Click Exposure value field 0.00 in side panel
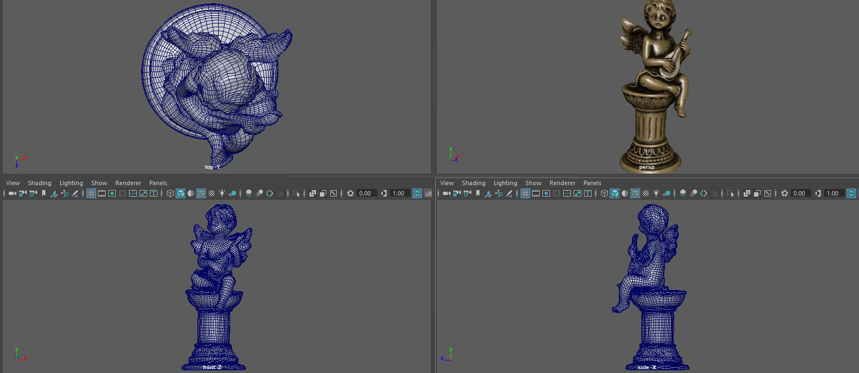The image size is (859, 373). tap(800, 193)
